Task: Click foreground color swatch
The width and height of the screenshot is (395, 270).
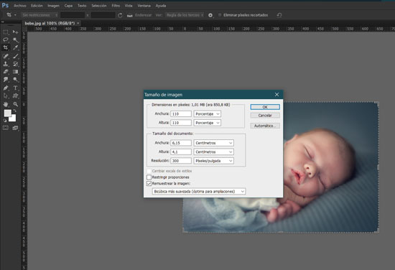Action: [7, 113]
